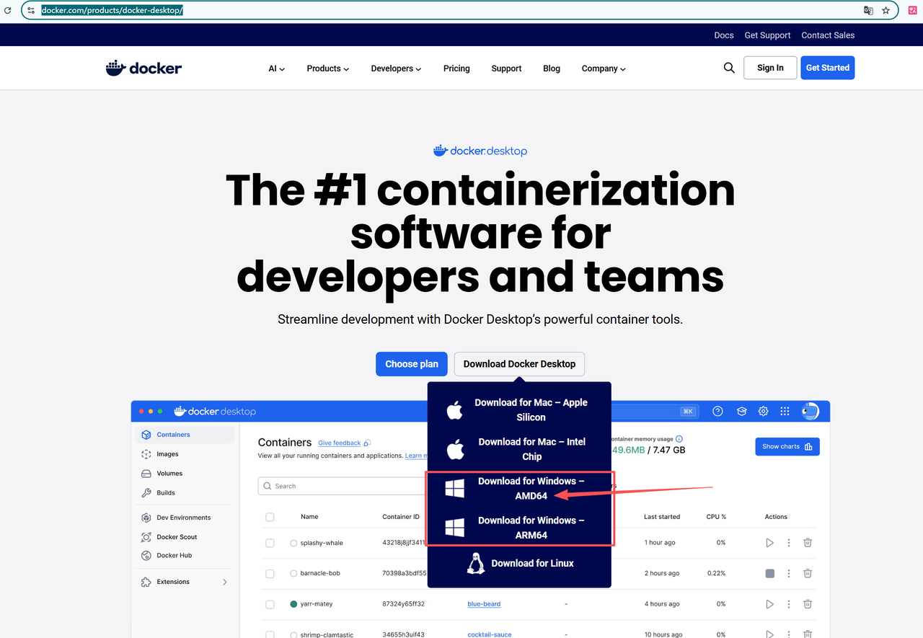Choose Download for Windows – ARM64
This screenshot has width=923, height=638.
pyautogui.click(x=519, y=528)
